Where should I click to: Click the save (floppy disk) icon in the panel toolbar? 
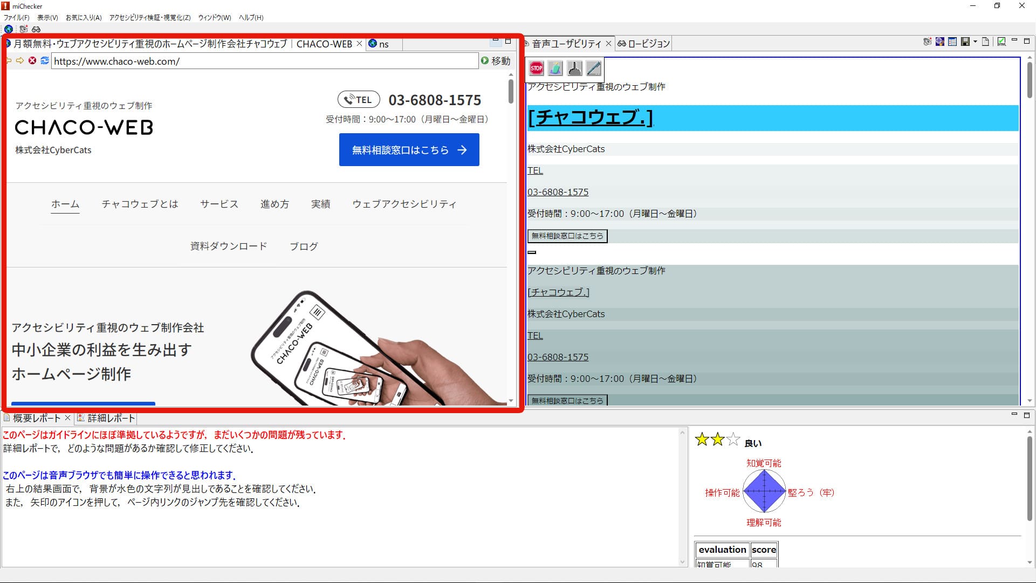tap(965, 42)
